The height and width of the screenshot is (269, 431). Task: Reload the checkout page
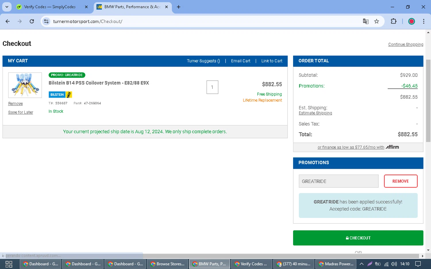click(x=32, y=21)
